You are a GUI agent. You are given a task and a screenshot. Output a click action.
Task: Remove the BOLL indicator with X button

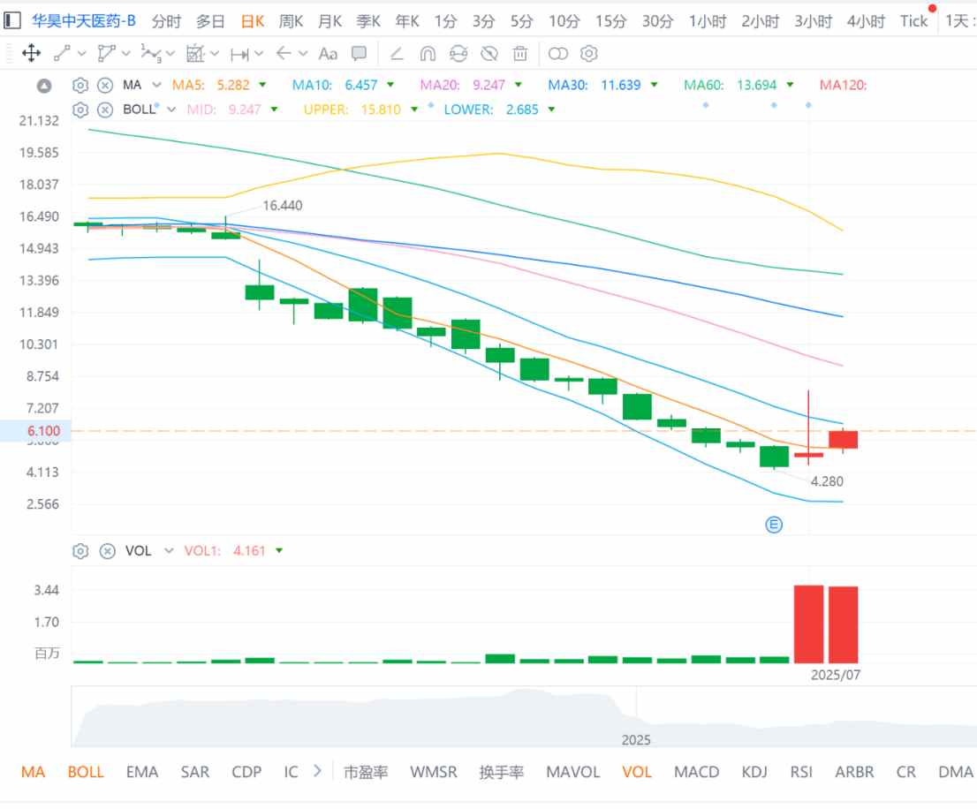point(105,110)
